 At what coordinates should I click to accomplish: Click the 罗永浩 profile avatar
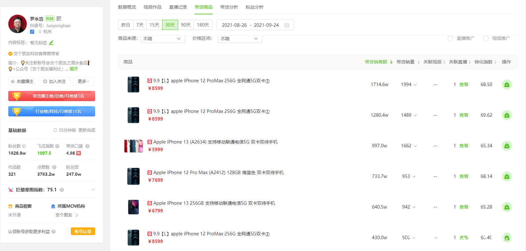point(18,24)
